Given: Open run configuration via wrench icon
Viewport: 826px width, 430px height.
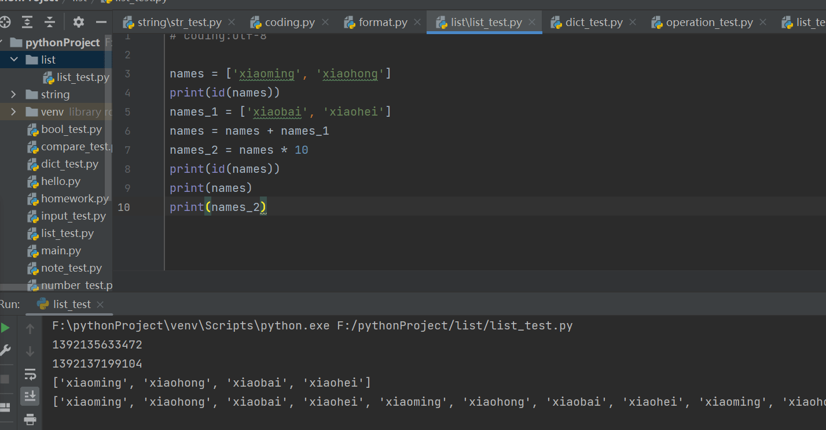Looking at the screenshot, I should click(x=5, y=350).
